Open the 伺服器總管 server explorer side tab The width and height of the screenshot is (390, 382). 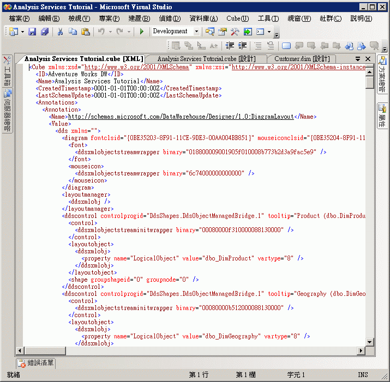click(7, 111)
